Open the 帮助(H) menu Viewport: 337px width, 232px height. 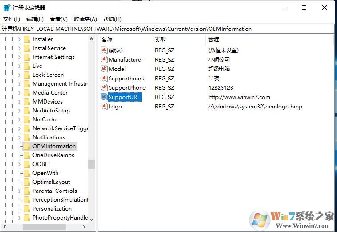112,19
